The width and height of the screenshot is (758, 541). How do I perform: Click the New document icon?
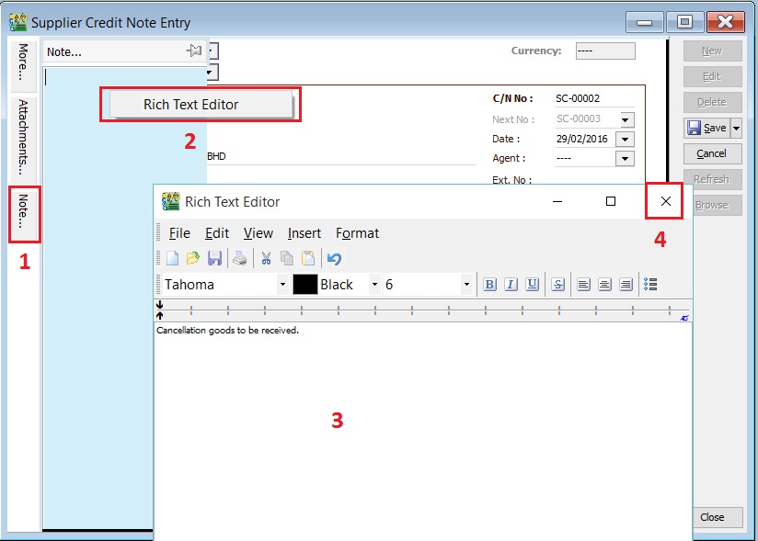[x=173, y=258]
